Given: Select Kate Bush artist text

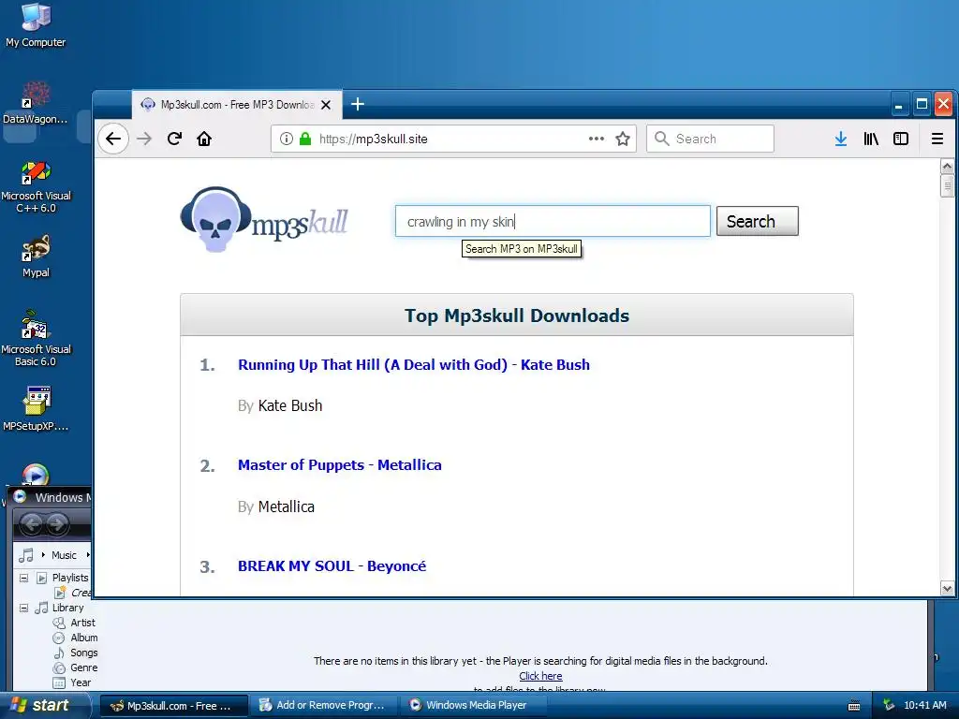Looking at the screenshot, I should tap(290, 405).
